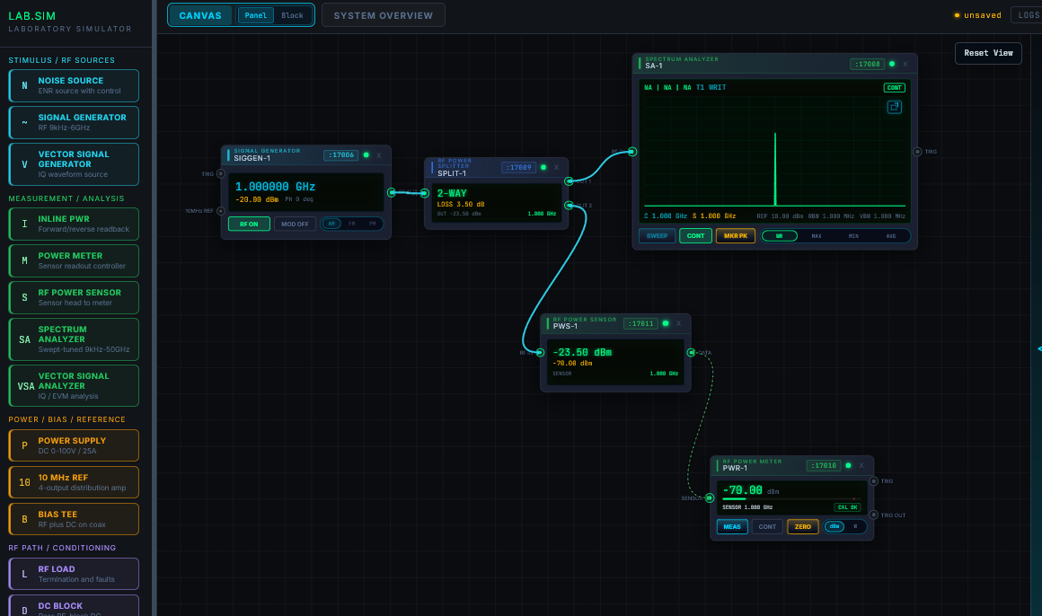The height and width of the screenshot is (616, 1042).
Task: Add Power Supply from sidebar
Action: [x=74, y=445]
